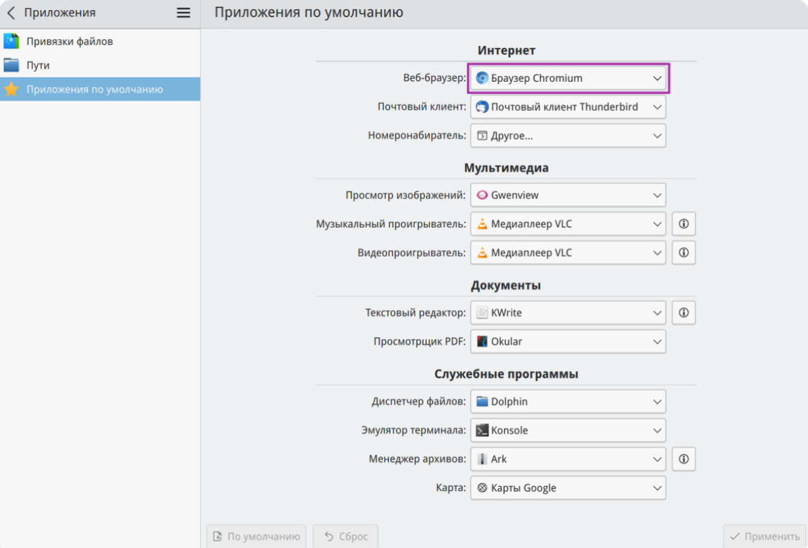Expand the Gwenview image viewer dropdown

(x=568, y=195)
